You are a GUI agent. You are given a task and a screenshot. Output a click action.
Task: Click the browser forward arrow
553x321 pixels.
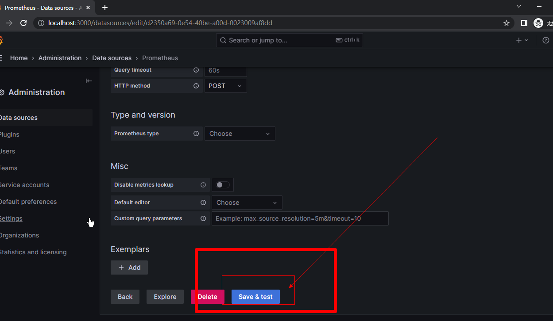tap(9, 23)
